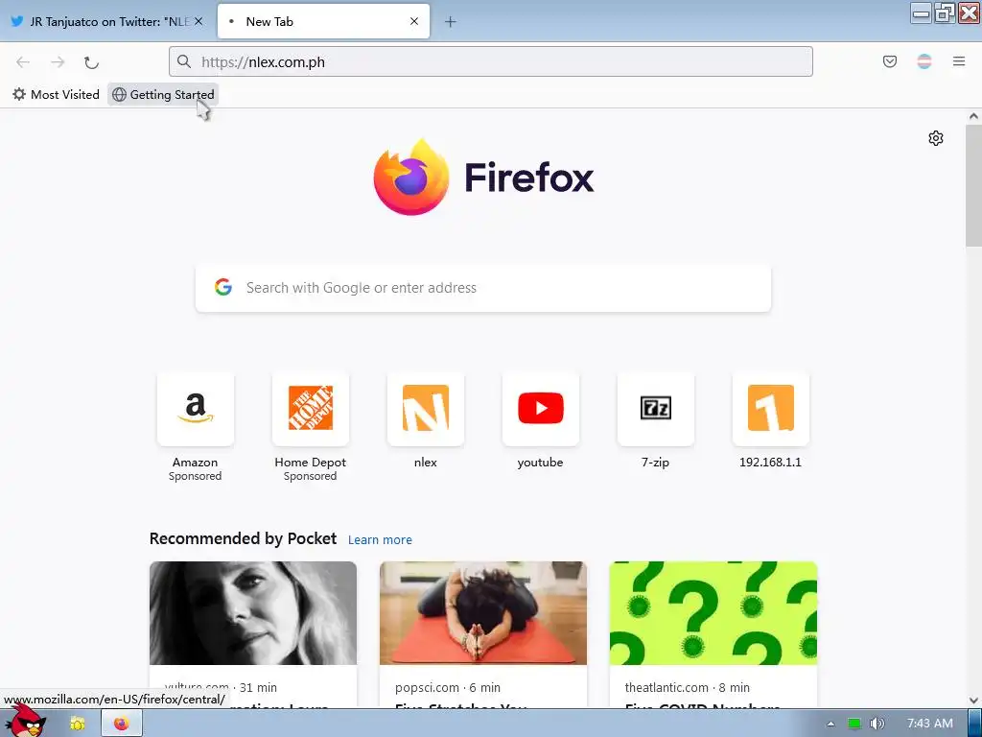This screenshot has height=737, width=982.
Task: Click the popsci.com · 6 min label
Action: [x=448, y=687]
